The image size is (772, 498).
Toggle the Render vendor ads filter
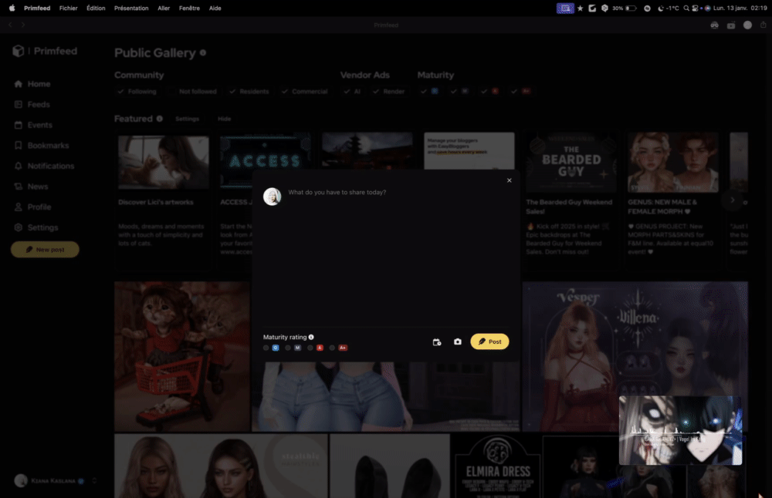click(x=388, y=92)
